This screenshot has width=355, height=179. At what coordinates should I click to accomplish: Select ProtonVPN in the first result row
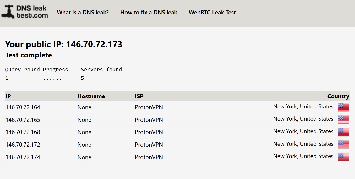(x=149, y=107)
